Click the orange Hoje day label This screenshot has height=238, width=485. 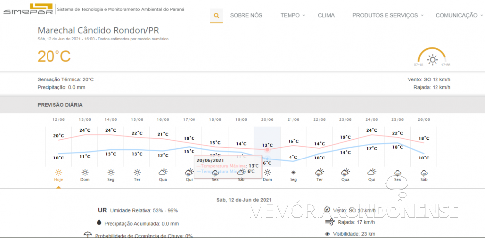tap(59, 180)
